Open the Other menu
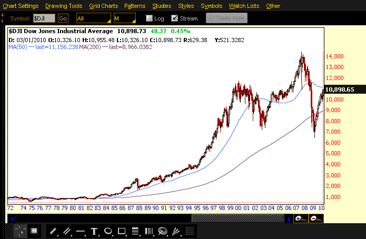Image resolution: width=366 pixels, height=239 pixels. (x=273, y=6)
